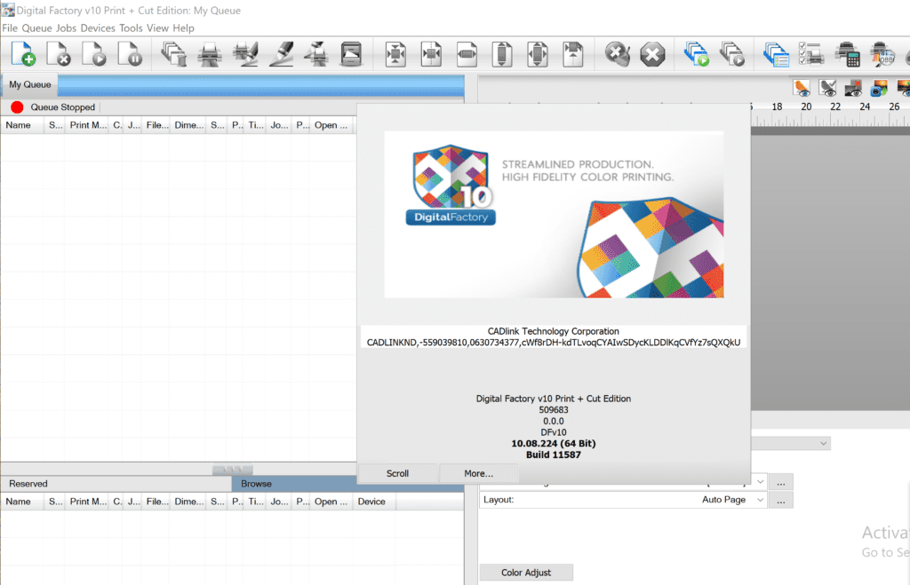Image resolution: width=910 pixels, height=585 pixels.
Task: Toggle the blue camera preview icon
Action: coord(878,88)
